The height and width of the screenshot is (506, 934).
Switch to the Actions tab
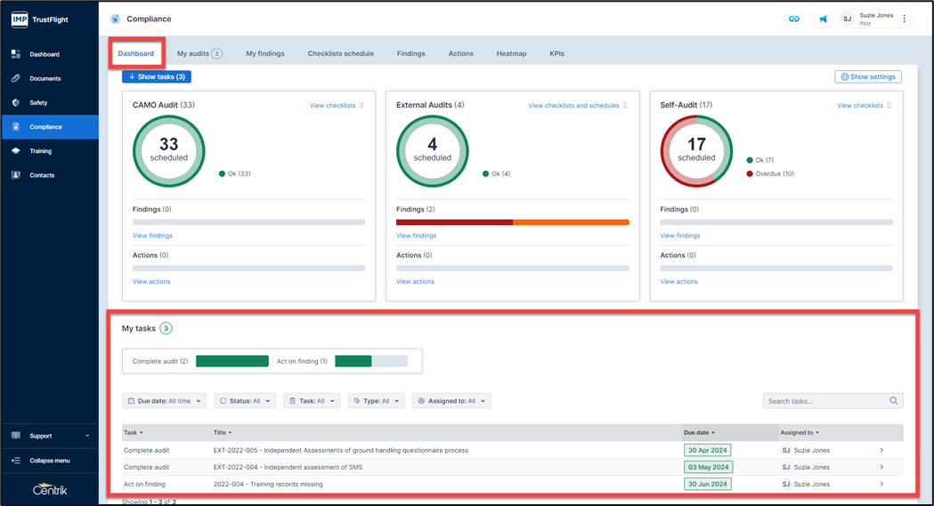[x=461, y=53]
